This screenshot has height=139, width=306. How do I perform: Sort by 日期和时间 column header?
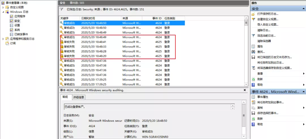tap(101, 18)
